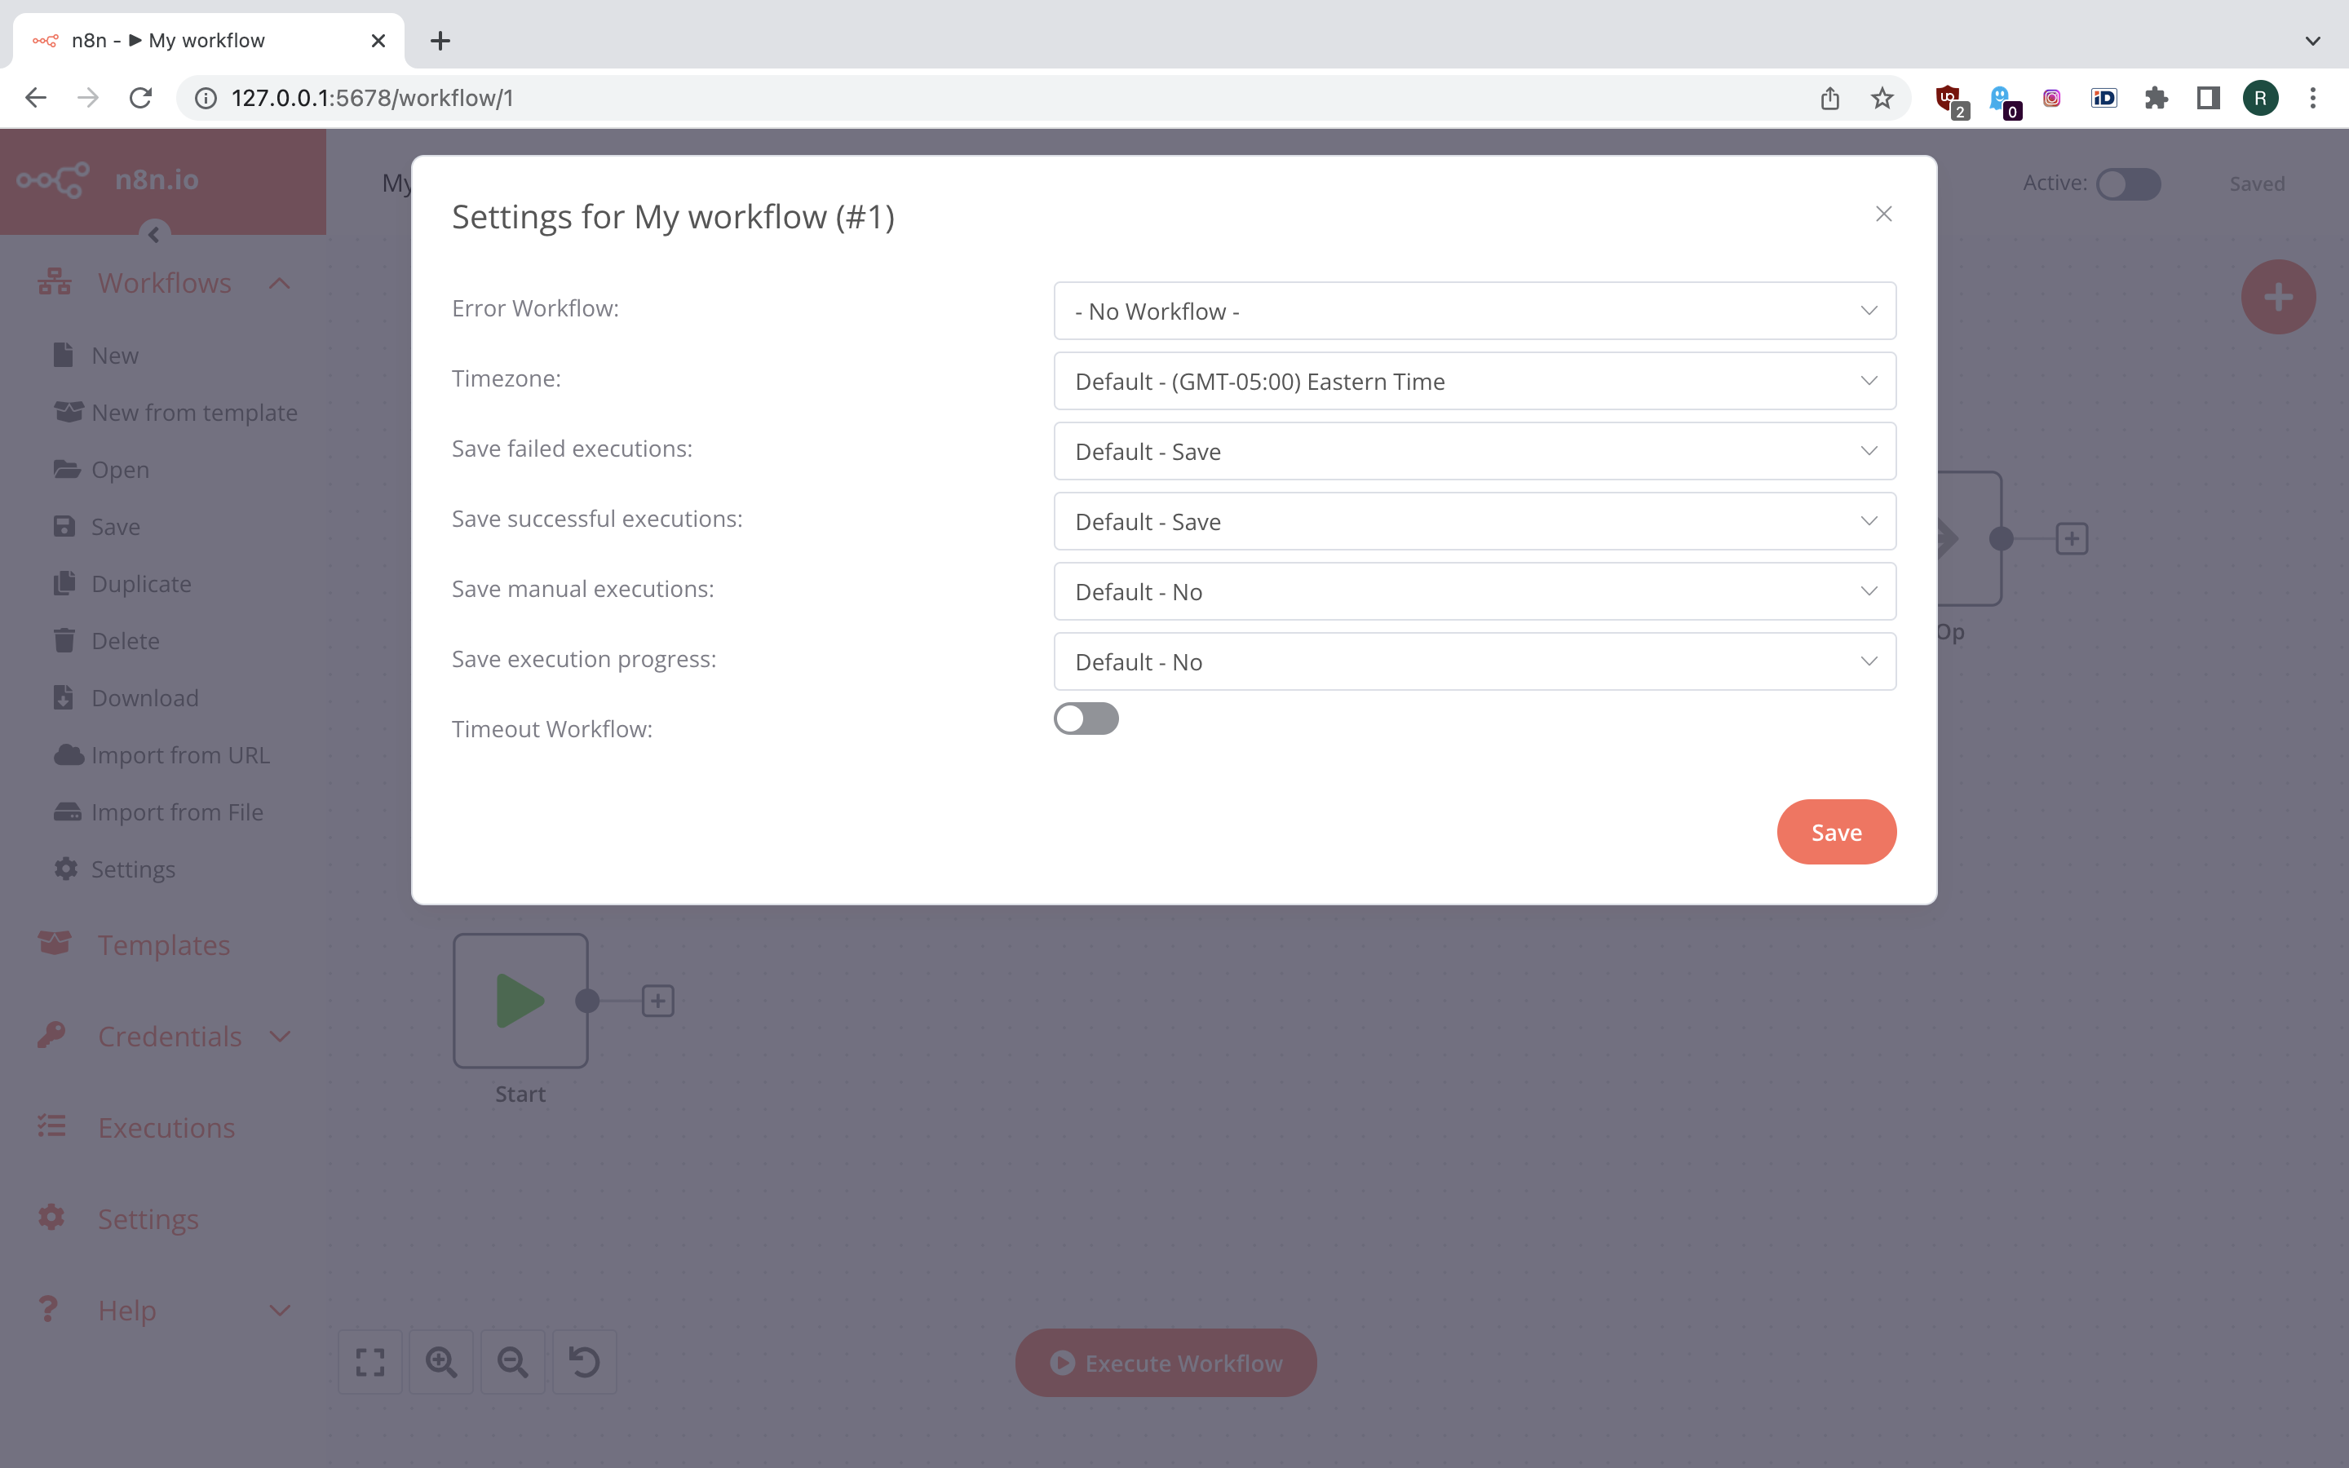
Task: Open the Chrome three-dot menu
Action: (x=2313, y=98)
